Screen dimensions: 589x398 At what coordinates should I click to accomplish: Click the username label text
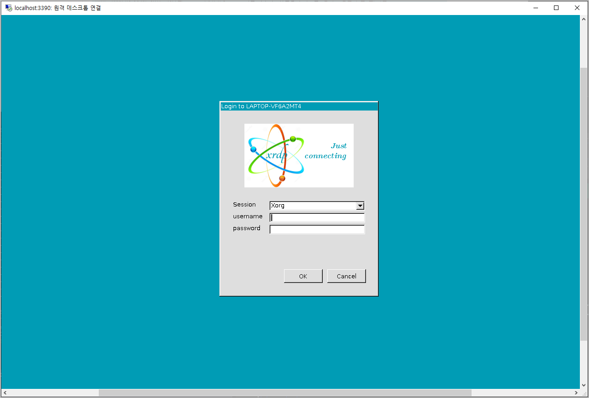point(248,217)
